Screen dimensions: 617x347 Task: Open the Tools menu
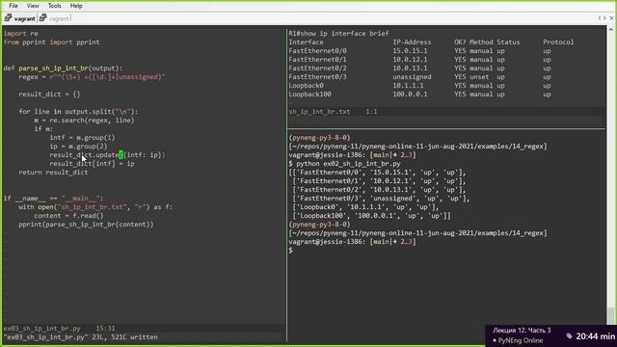54,6
